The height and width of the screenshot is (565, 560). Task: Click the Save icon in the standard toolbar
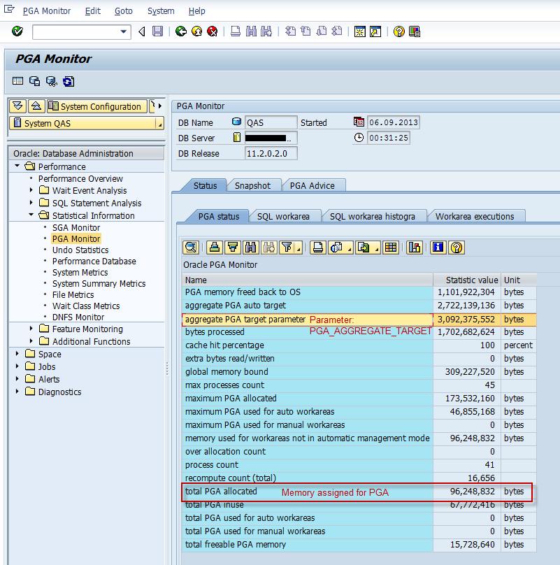(158, 31)
